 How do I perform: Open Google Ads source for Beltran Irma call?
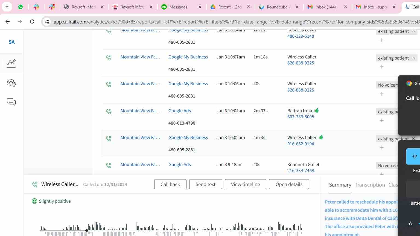180,111
